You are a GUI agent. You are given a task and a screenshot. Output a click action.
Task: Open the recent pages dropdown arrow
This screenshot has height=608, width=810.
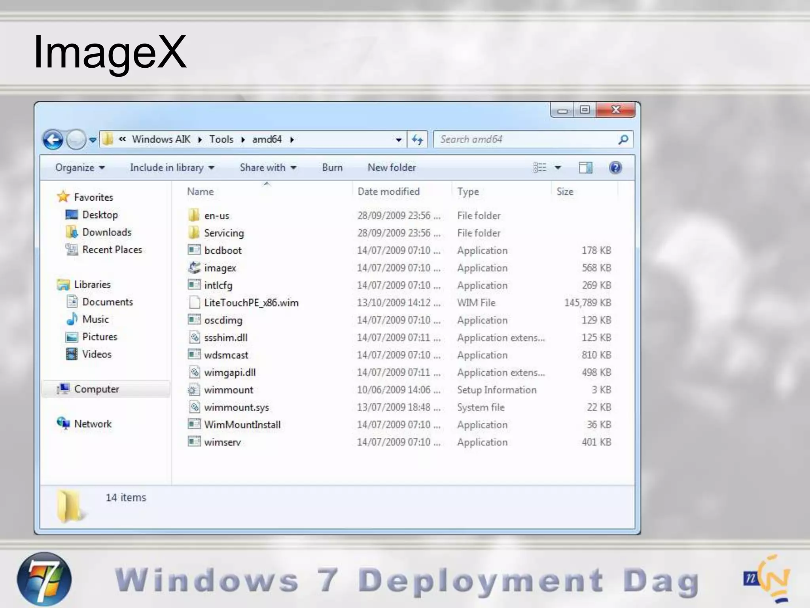93,140
